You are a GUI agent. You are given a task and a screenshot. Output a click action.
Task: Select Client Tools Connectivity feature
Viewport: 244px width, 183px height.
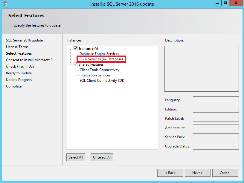(x=99, y=70)
